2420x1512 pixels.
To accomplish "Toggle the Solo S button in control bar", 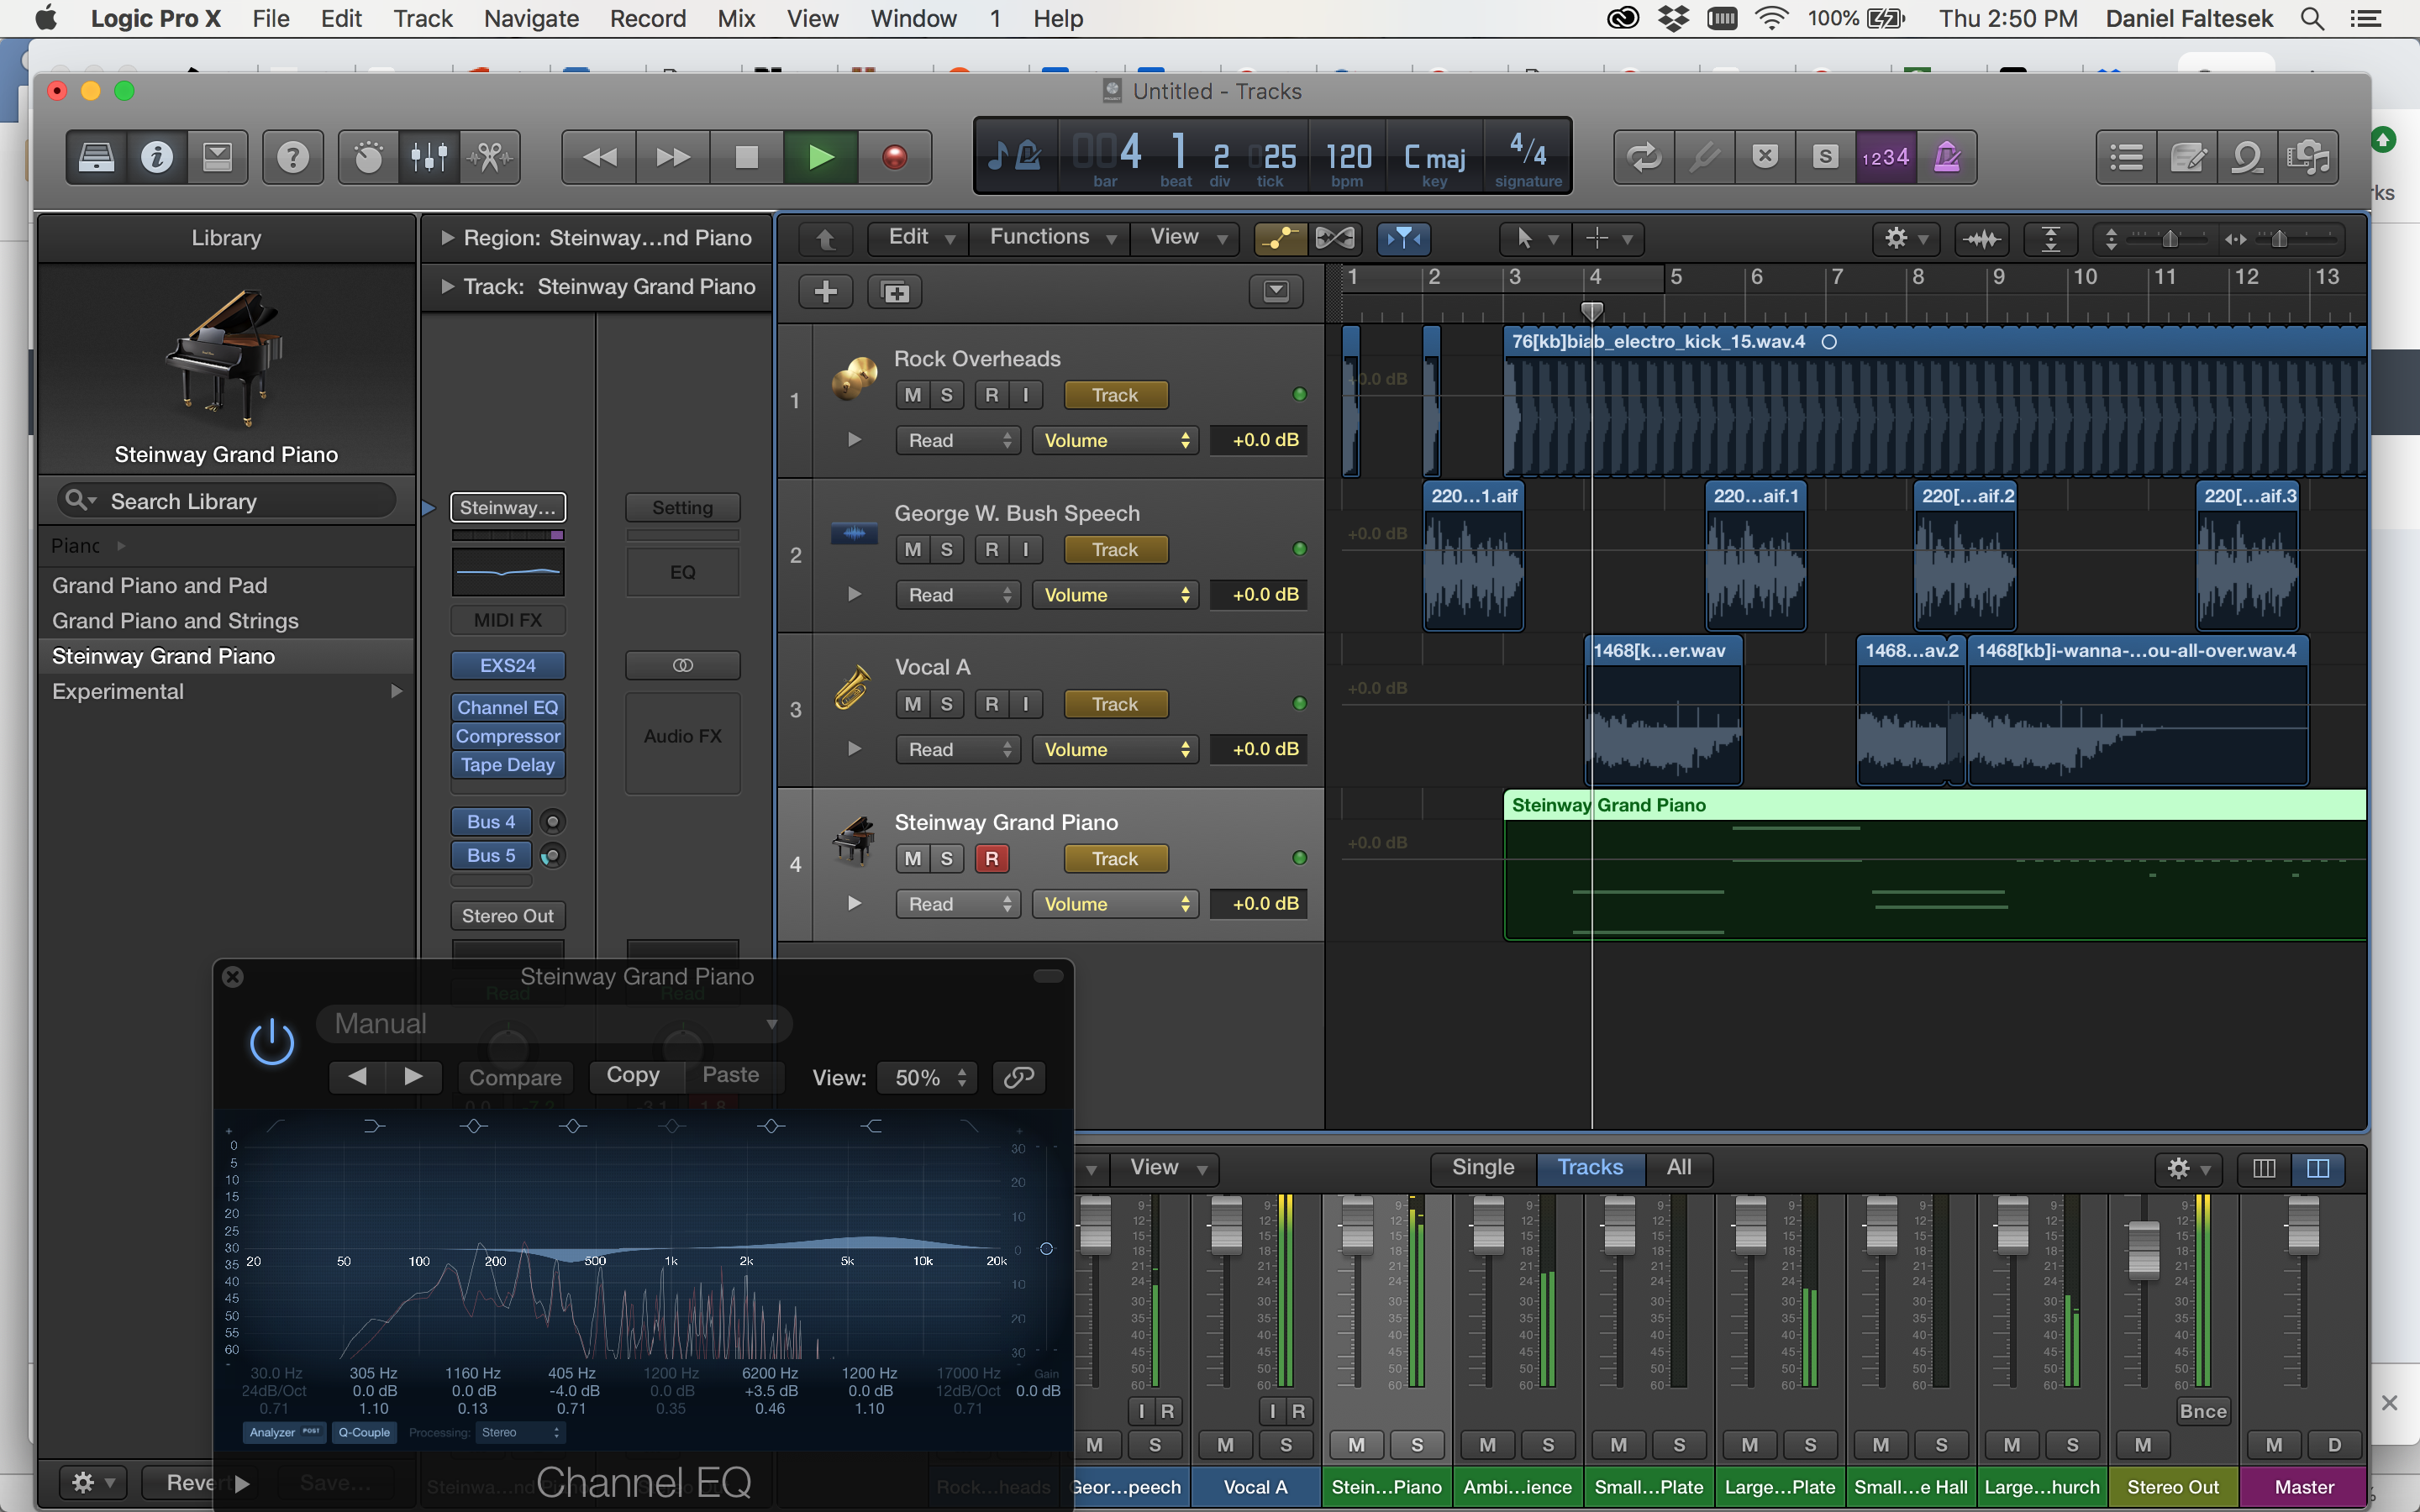I will click(1825, 157).
